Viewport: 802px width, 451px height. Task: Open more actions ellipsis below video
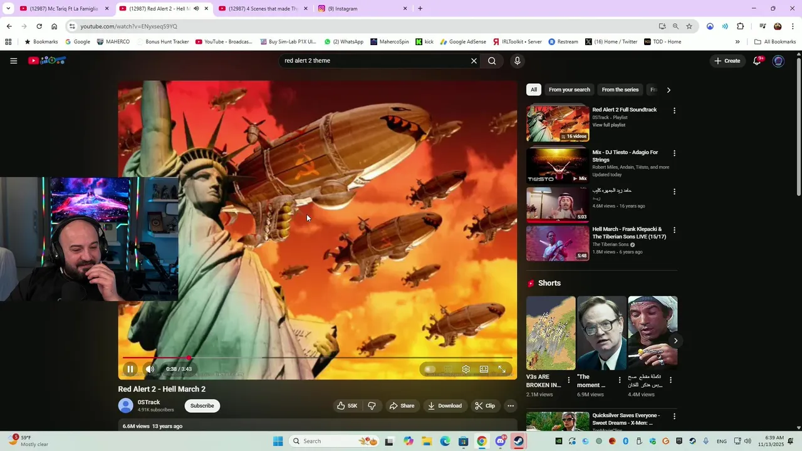[511, 406]
